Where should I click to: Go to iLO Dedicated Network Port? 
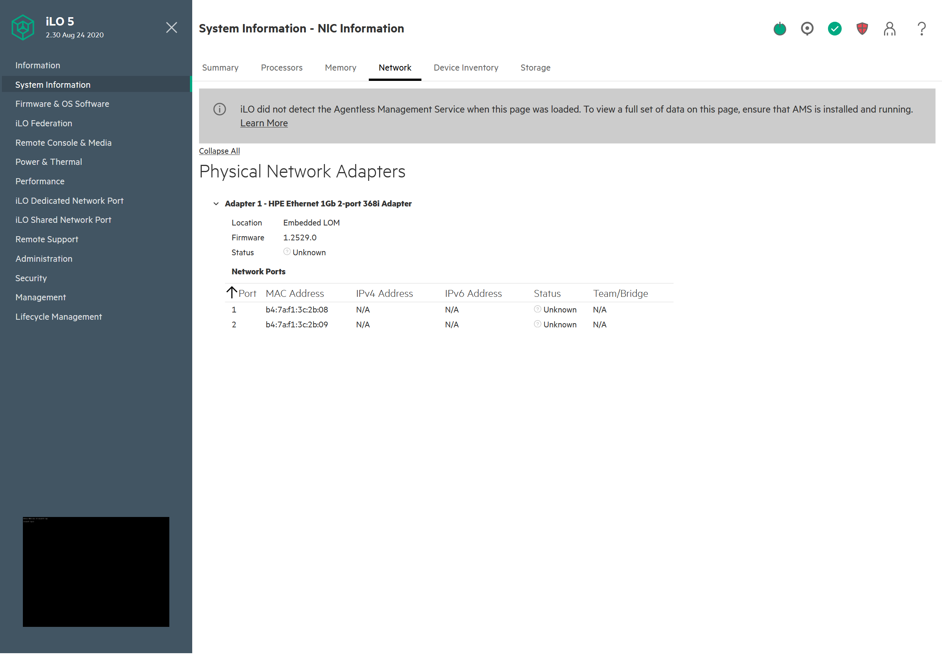click(69, 201)
